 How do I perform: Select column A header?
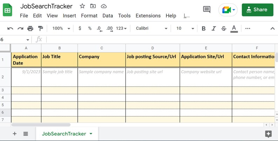[x=26, y=48]
